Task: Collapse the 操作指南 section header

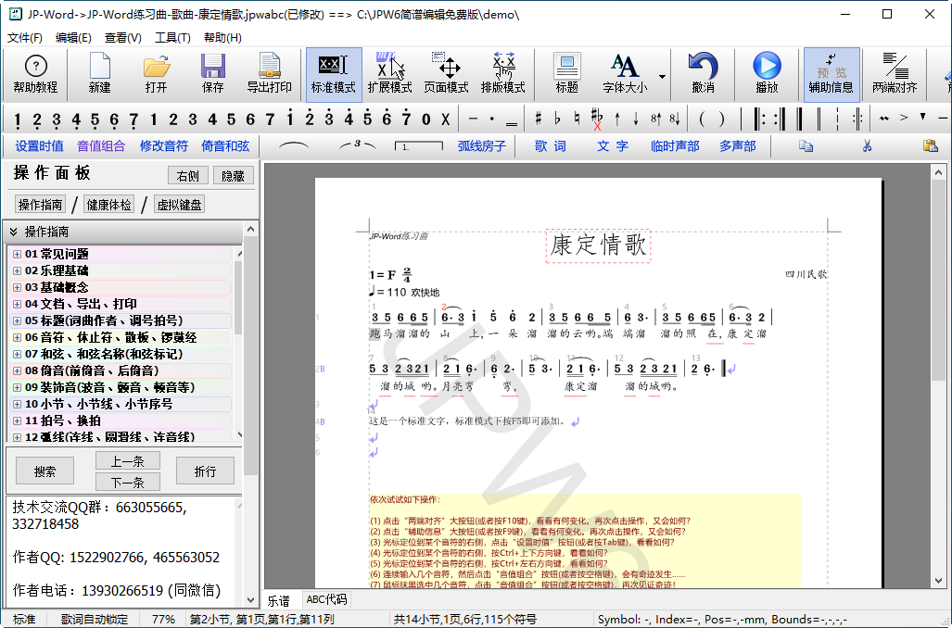Action: [123, 232]
